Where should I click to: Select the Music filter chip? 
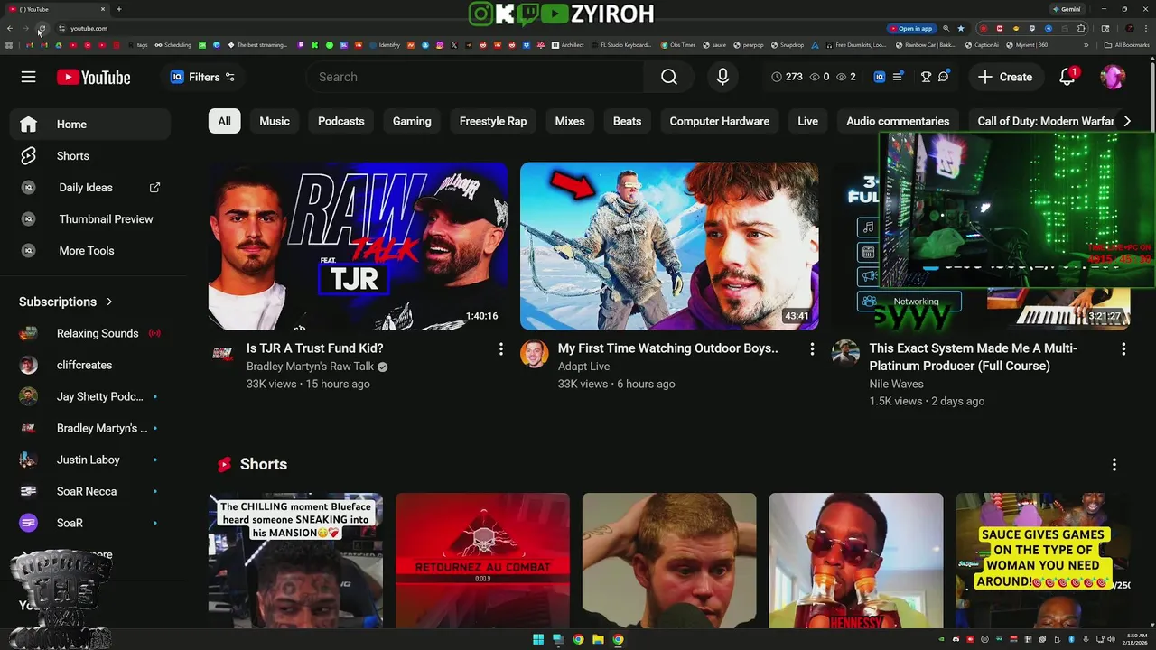[x=275, y=121]
